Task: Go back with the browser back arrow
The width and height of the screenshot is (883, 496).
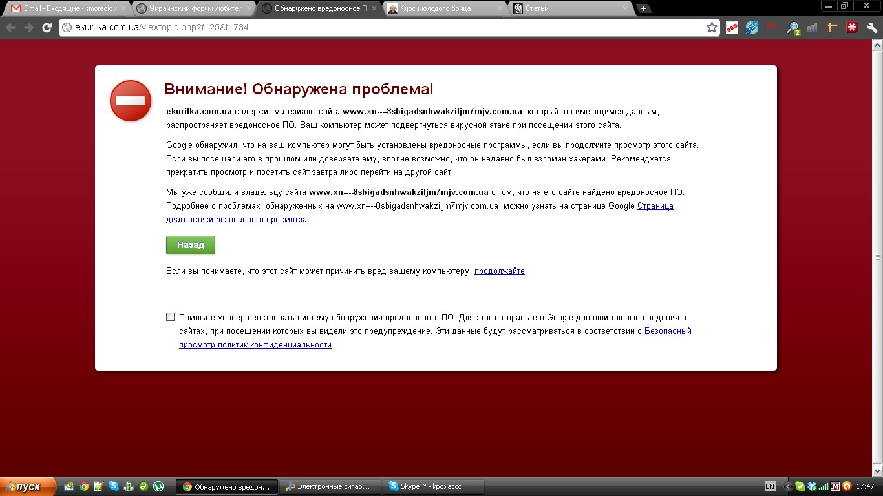Action: tap(10, 28)
